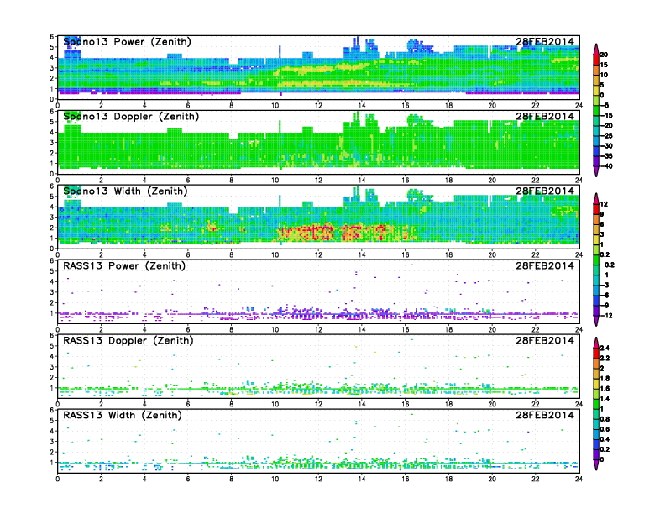
Task: Click the red arrow atop the middle colorbar
Action: click(595, 196)
